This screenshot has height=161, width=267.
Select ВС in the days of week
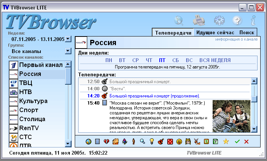click(x=189, y=60)
